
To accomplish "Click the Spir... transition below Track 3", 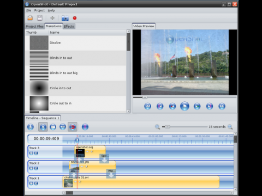I will (104, 158).
